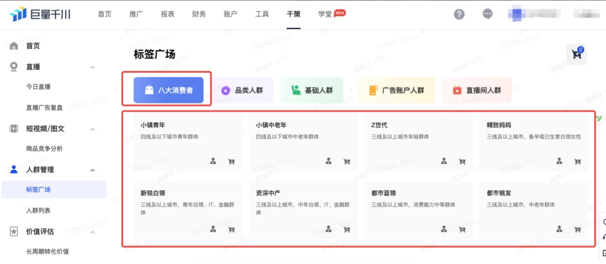The image size is (606, 264).
Task: Click person icon on 新锐白领 card
Action: (213, 229)
